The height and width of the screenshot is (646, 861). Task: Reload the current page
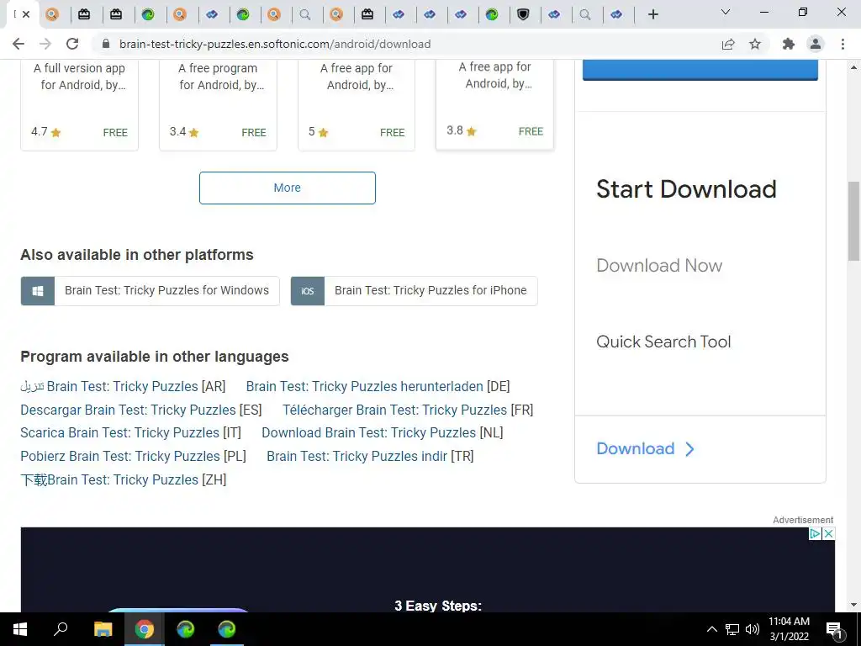(72, 44)
